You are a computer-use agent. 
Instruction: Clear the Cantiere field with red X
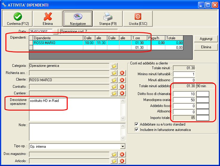(122, 93)
